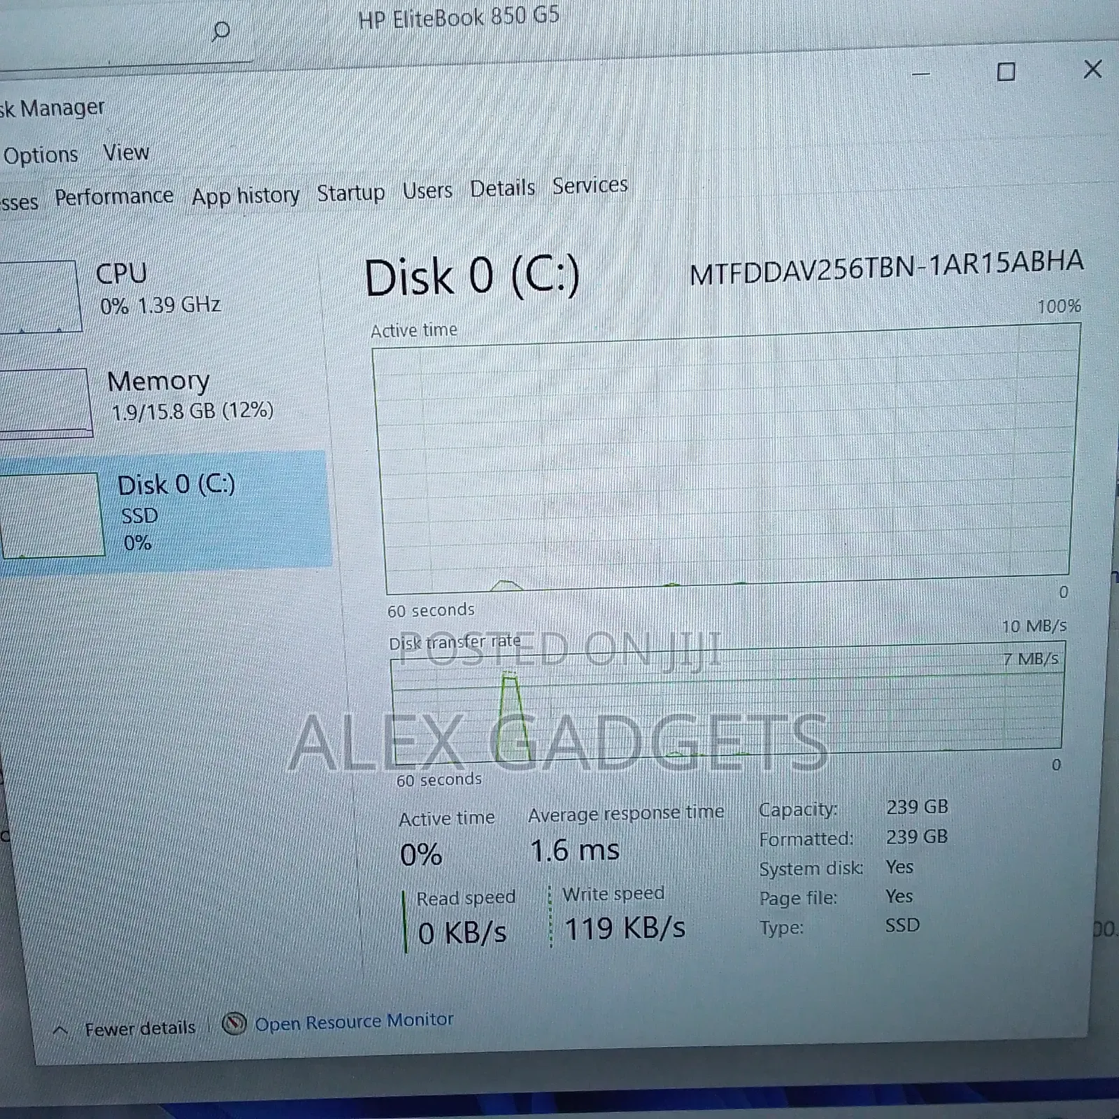
Task: Click Open Resource Monitor link
Action: [354, 1021]
